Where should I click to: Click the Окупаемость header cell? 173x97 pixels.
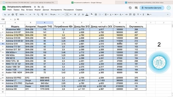[x=136, y=26]
